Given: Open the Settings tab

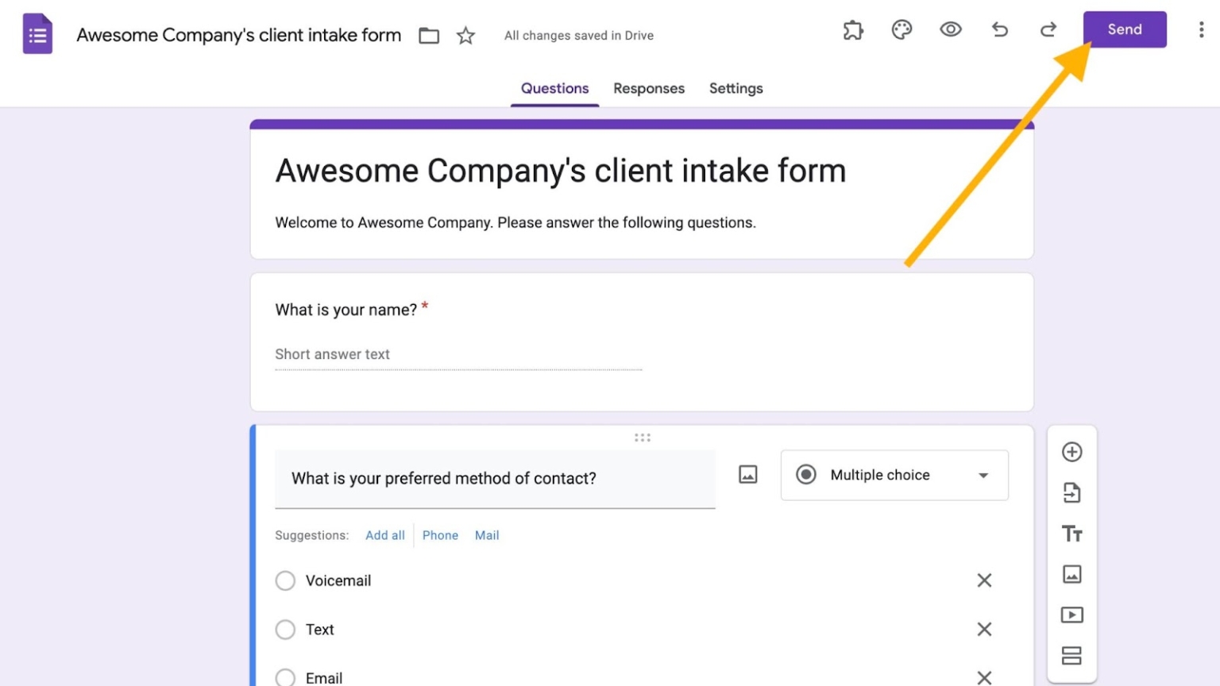Looking at the screenshot, I should pyautogui.click(x=735, y=88).
